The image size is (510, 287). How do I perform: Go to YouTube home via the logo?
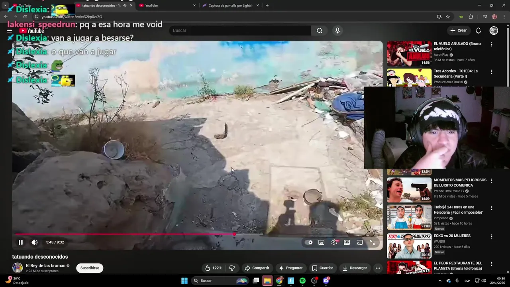coord(32,30)
